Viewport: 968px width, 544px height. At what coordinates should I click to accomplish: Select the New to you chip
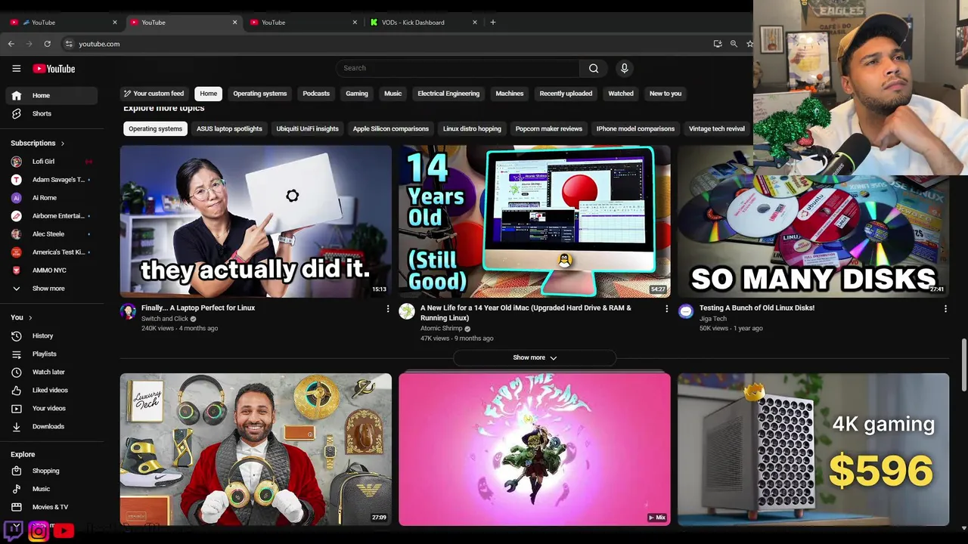[665, 94]
